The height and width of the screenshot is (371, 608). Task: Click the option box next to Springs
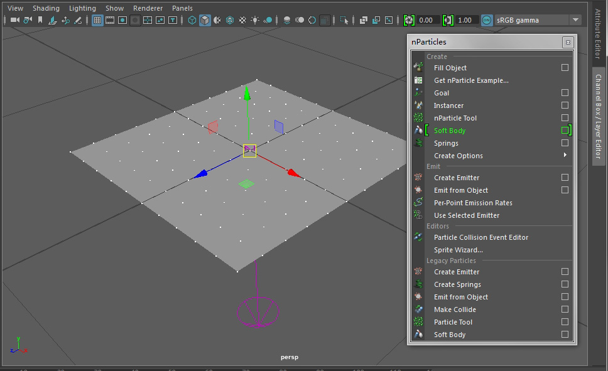(x=565, y=143)
